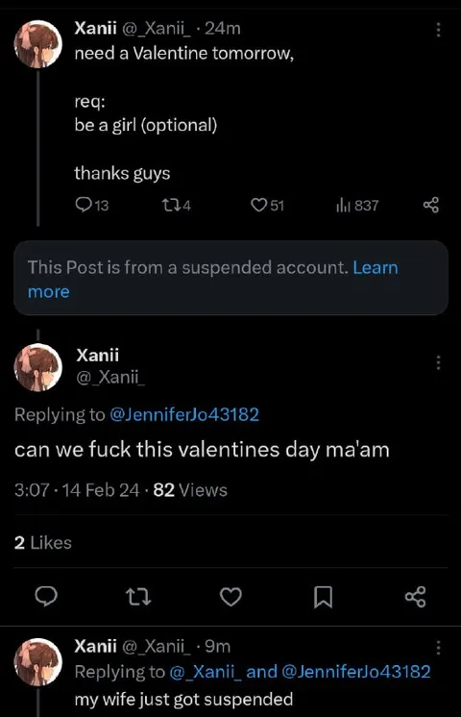This screenshot has width=461, height=717.
Task: Open Xanii avatar on the main reply
Action: (37, 368)
